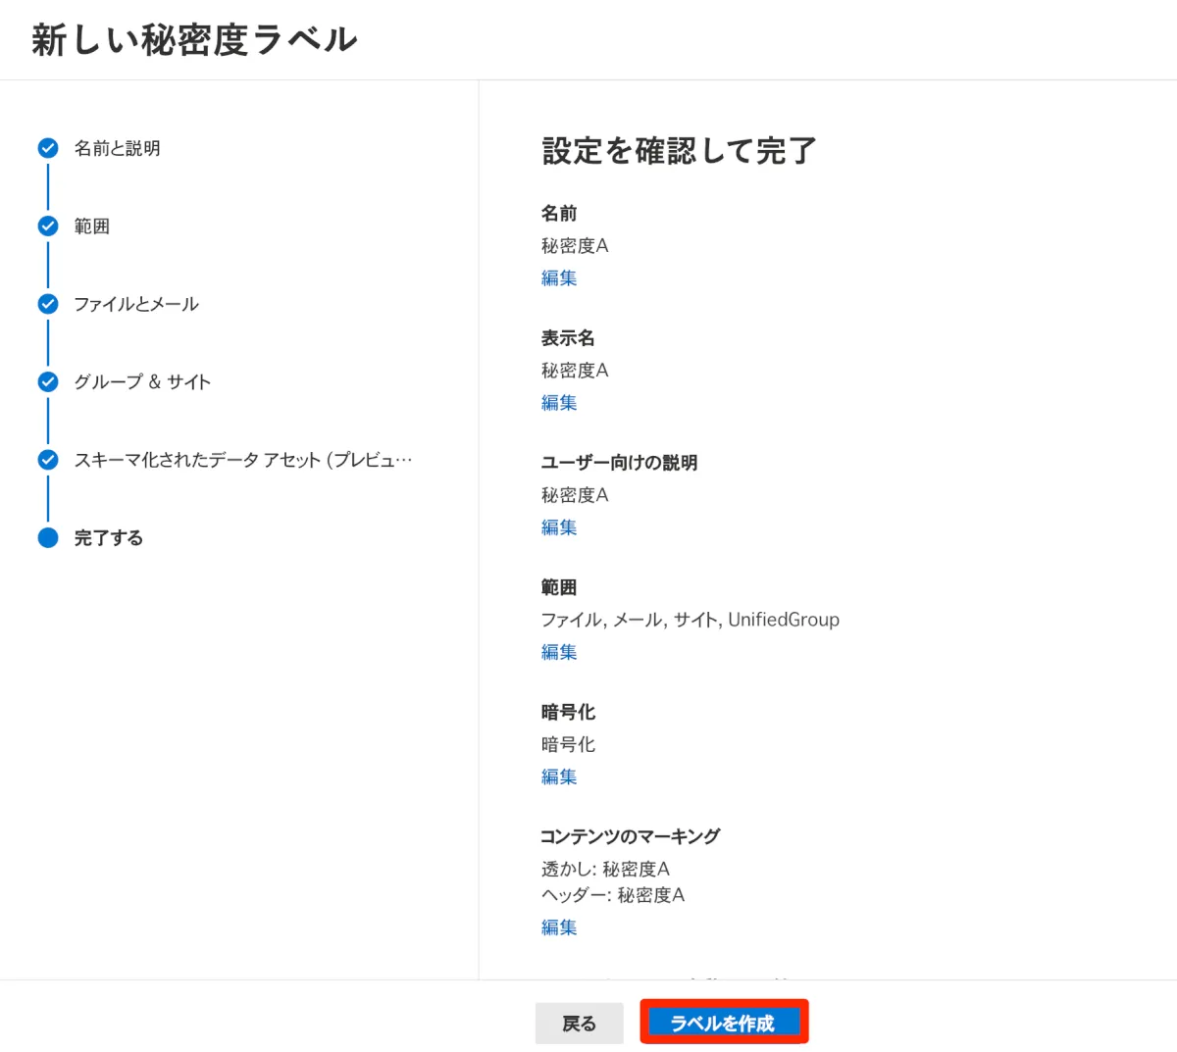The width and height of the screenshot is (1177, 1052).
Task: Click 編集 link under 名前
Action: coord(559,278)
